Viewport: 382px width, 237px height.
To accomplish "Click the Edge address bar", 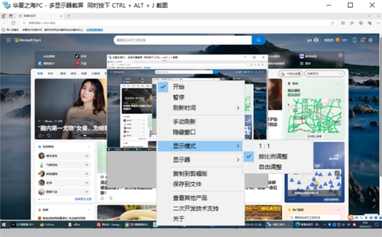I will click(178, 23).
